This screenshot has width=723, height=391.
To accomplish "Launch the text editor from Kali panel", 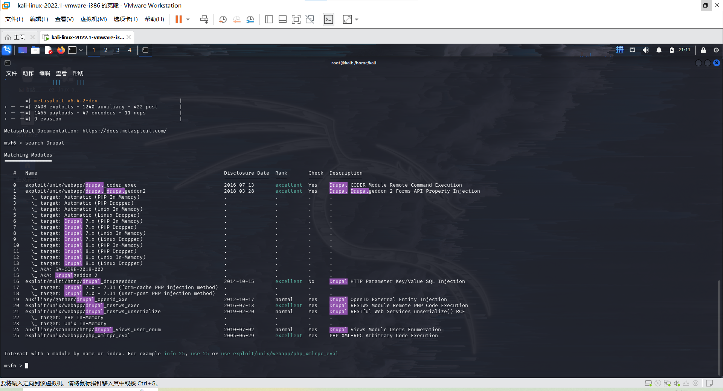I will pyautogui.click(x=48, y=50).
